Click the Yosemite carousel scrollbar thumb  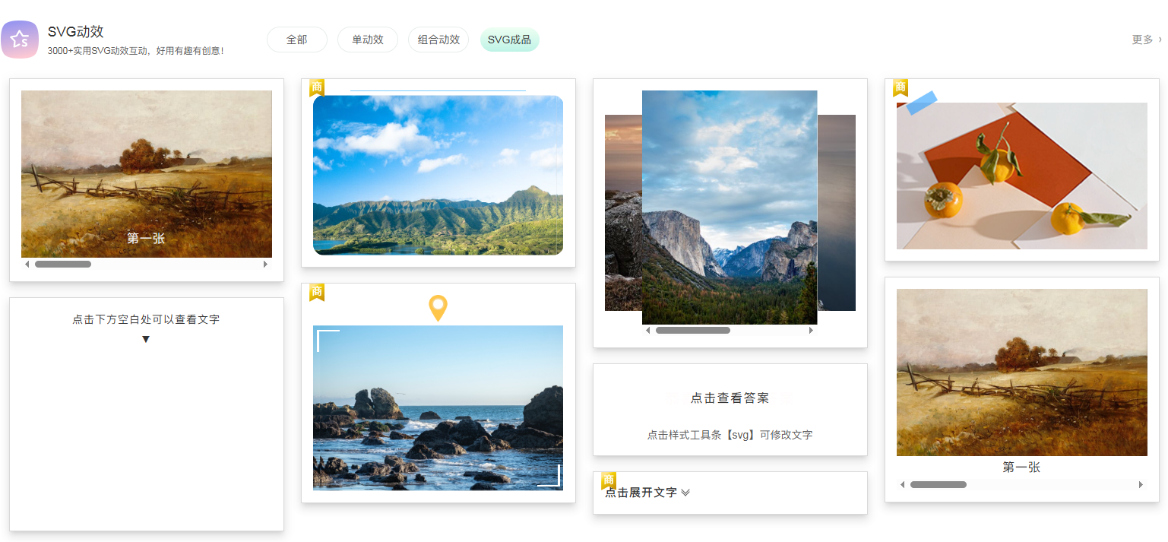coord(693,331)
